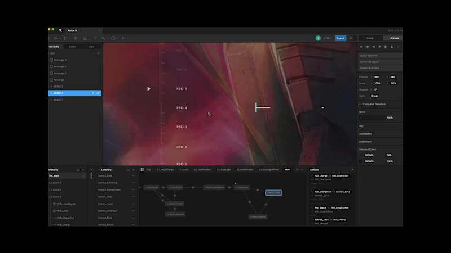
Task: Click the Rive logo icon
Action: point(60,31)
